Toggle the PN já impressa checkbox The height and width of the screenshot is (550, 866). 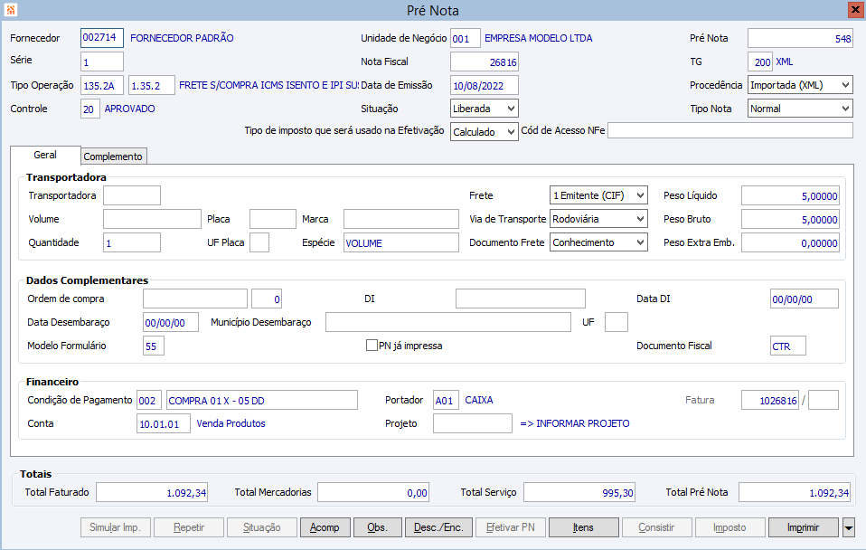click(372, 346)
